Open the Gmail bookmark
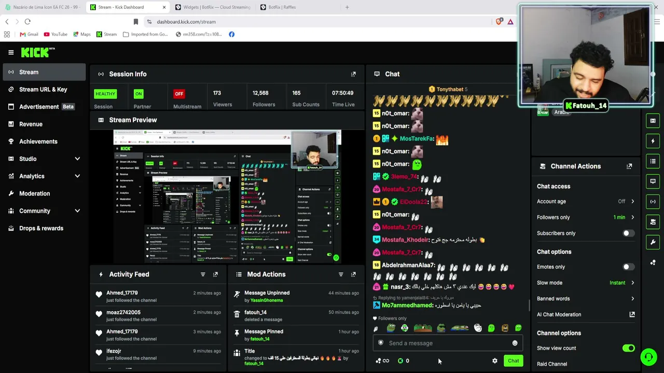The image size is (664, 373). click(x=29, y=34)
